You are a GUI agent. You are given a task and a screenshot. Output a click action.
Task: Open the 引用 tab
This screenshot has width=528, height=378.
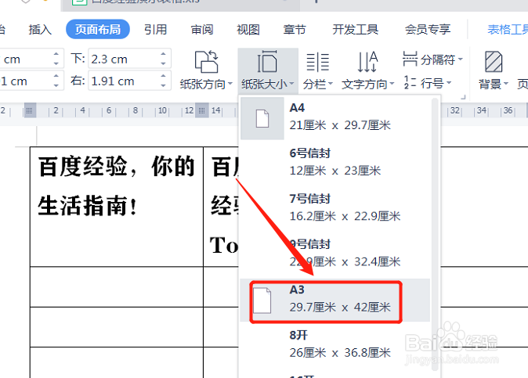[155, 30]
